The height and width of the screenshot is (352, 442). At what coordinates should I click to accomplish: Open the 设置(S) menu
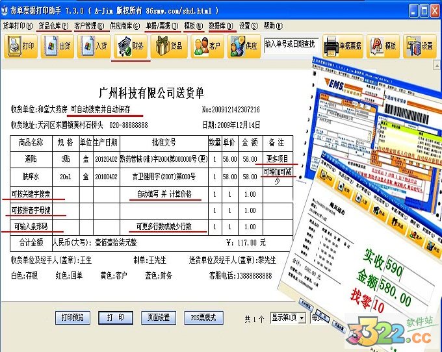[248, 26]
